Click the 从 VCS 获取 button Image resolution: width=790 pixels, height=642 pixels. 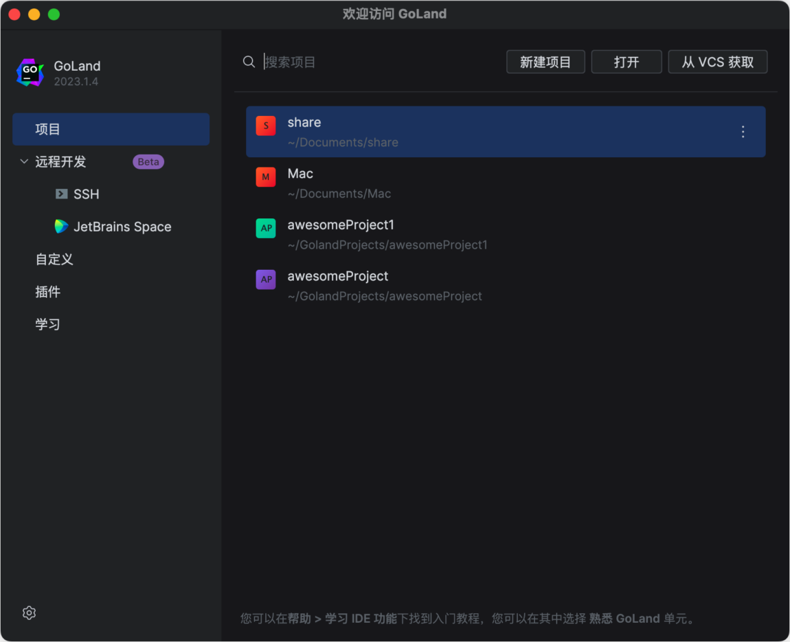[717, 62]
